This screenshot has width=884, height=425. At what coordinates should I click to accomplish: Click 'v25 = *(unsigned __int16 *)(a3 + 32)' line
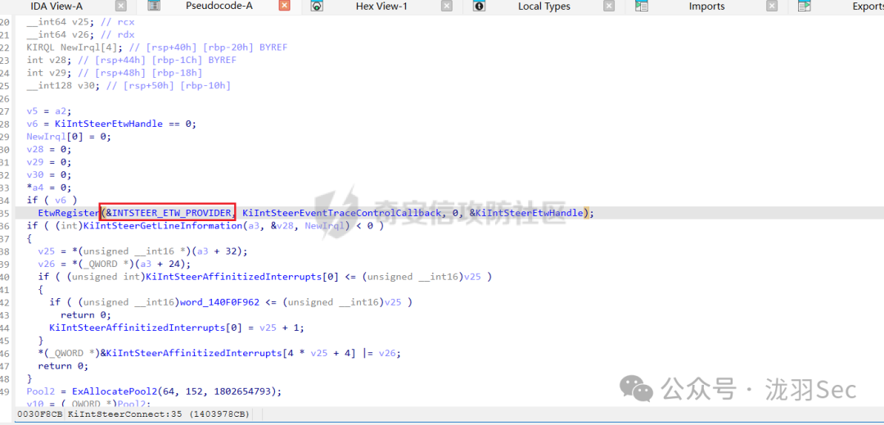click(142, 251)
